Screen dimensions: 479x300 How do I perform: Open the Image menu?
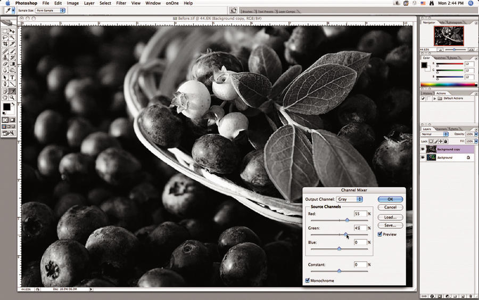(x=73, y=3)
